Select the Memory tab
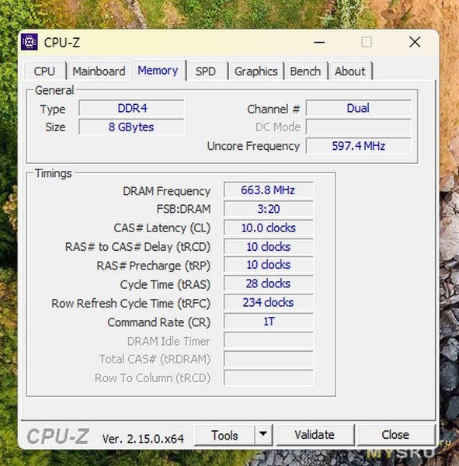Image resolution: width=459 pixels, height=466 pixels. click(158, 71)
